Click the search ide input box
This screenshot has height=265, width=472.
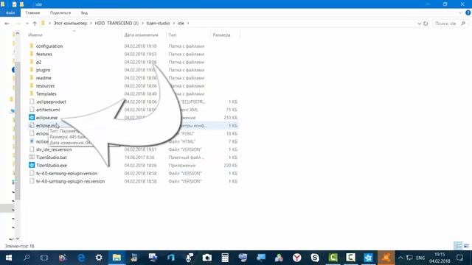(x=450, y=24)
